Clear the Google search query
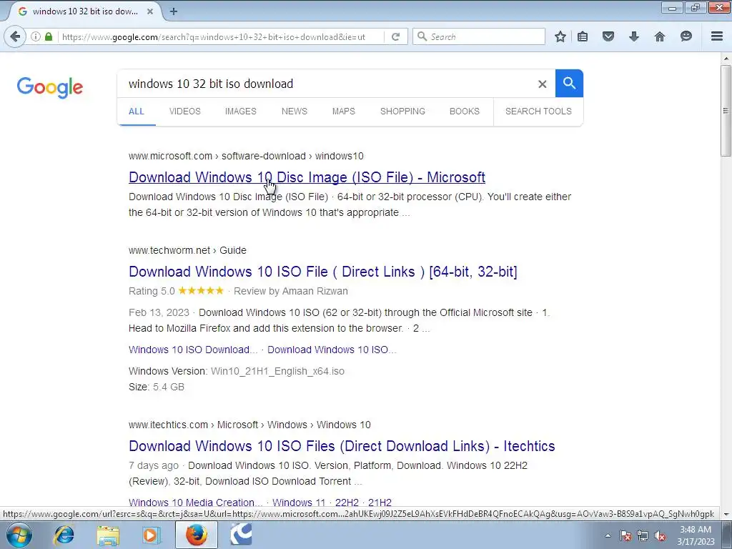Screen dimensions: 732x549 tap(542, 84)
